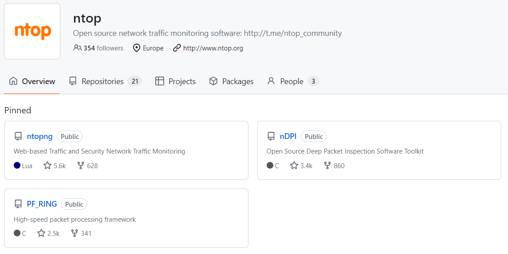Screen dimensions: 508x254
Task: Click the C language dot in PF_RING card
Action: pyautogui.click(x=17, y=233)
